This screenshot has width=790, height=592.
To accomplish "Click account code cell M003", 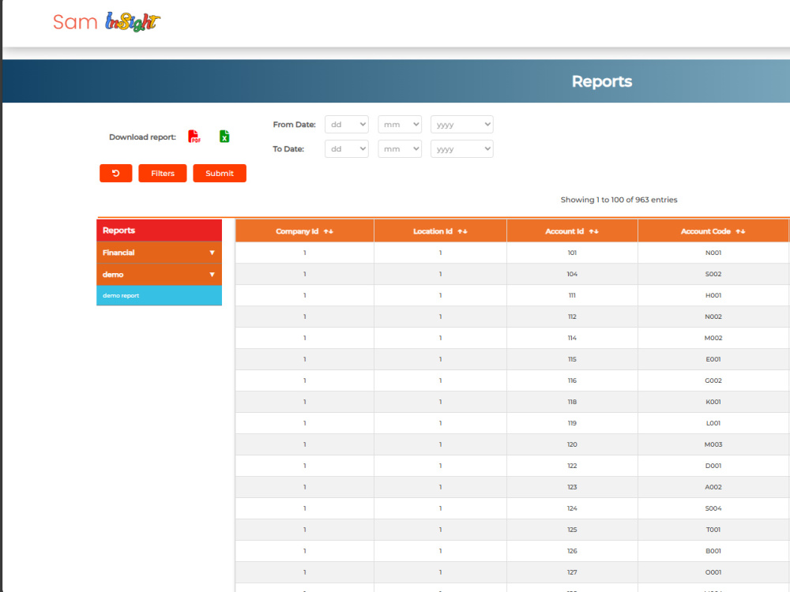I will [713, 444].
